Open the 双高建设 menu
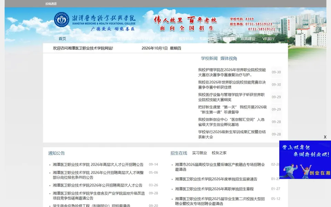 248,39
